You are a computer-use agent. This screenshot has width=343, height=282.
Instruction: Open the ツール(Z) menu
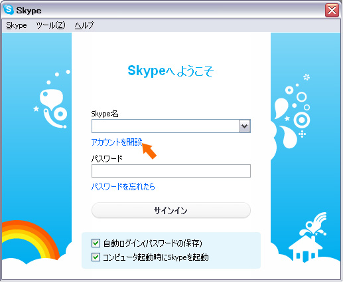click(50, 25)
